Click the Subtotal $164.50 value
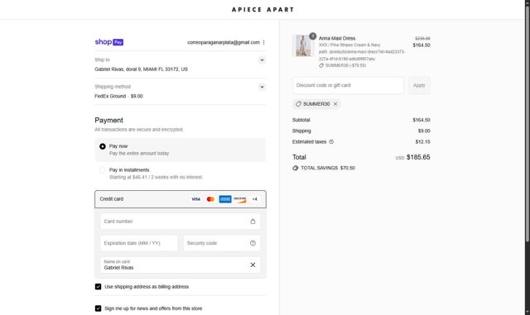 pyautogui.click(x=422, y=120)
